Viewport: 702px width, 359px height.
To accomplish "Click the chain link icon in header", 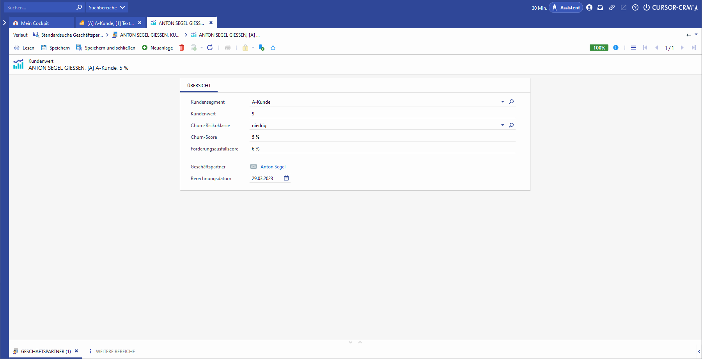I will pos(612,7).
